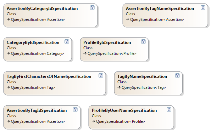
Task: Expand CategoryByIdSpecification class chevron
Action: tap(67, 42)
